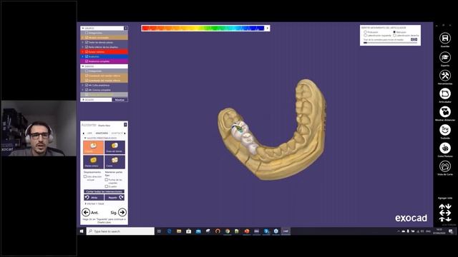458x257 pixels.
Task: Expand the red Grosor mínimo row
Action: (83, 52)
